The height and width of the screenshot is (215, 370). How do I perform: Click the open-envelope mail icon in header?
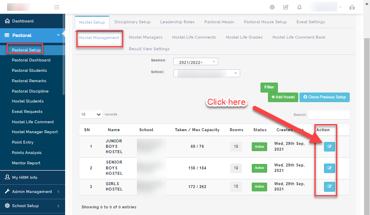pos(352,7)
